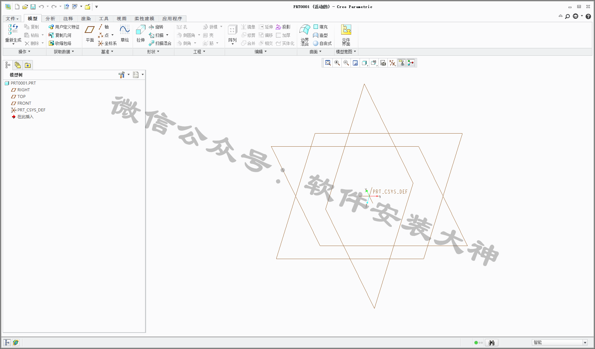Switch to the View (视图) tab
This screenshot has width=595, height=349.
[x=122, y=19]
